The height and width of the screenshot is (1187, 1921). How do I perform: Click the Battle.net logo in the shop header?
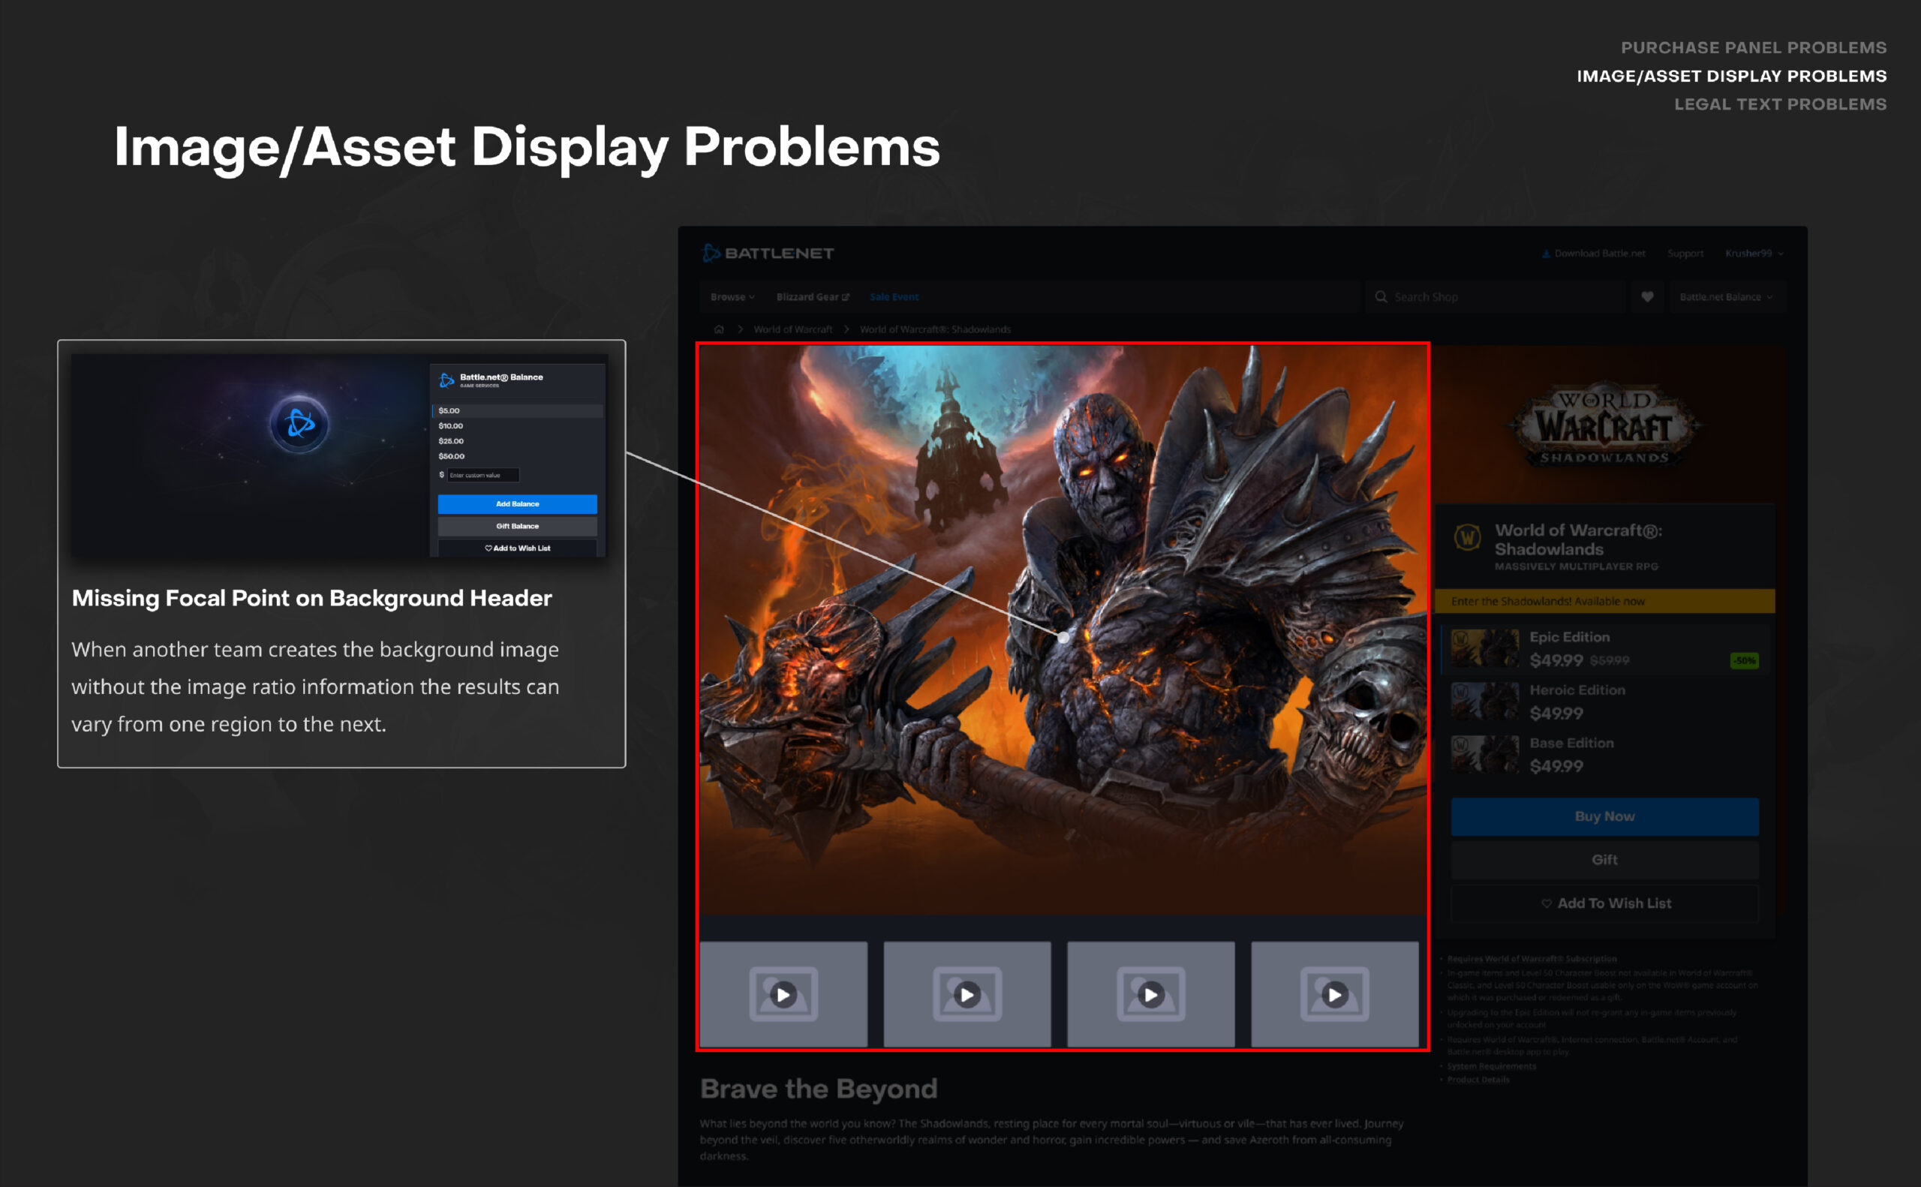(x=768, y=253)
